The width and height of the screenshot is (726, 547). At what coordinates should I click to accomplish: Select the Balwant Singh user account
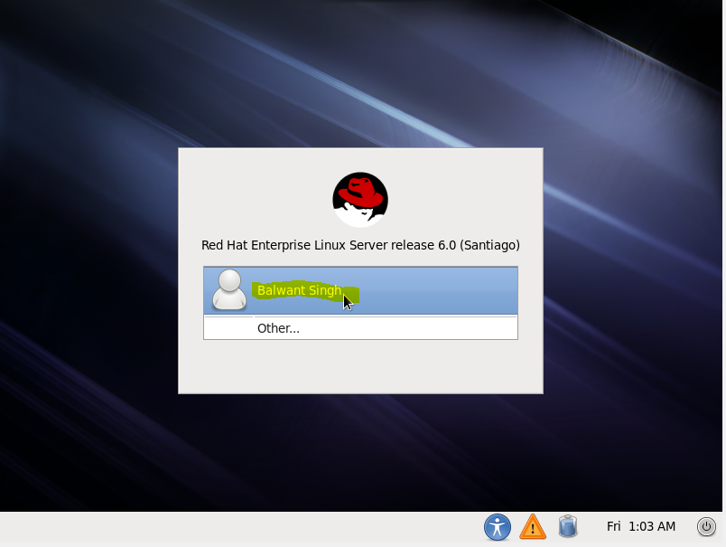pyautogui.click(x=360, y=290)
